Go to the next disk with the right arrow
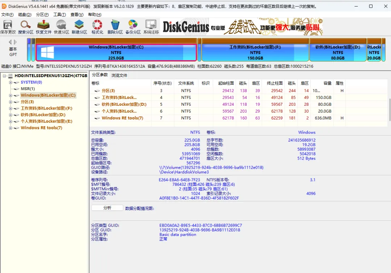This screenshot has width=391, height=273. pos(15,42)
